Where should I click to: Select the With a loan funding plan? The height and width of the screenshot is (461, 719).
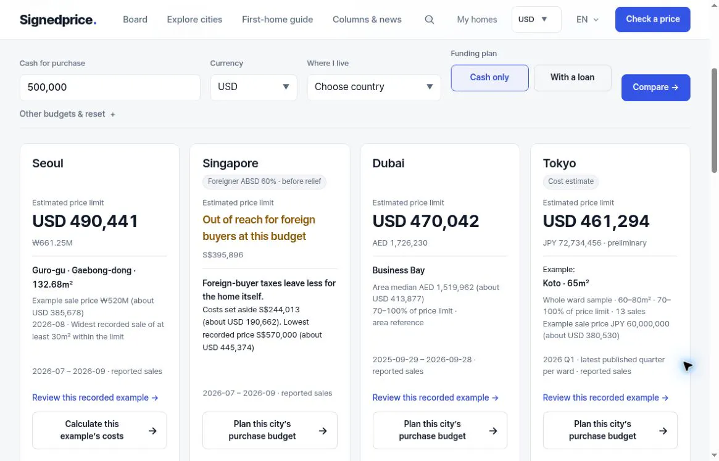click(572, 78)
